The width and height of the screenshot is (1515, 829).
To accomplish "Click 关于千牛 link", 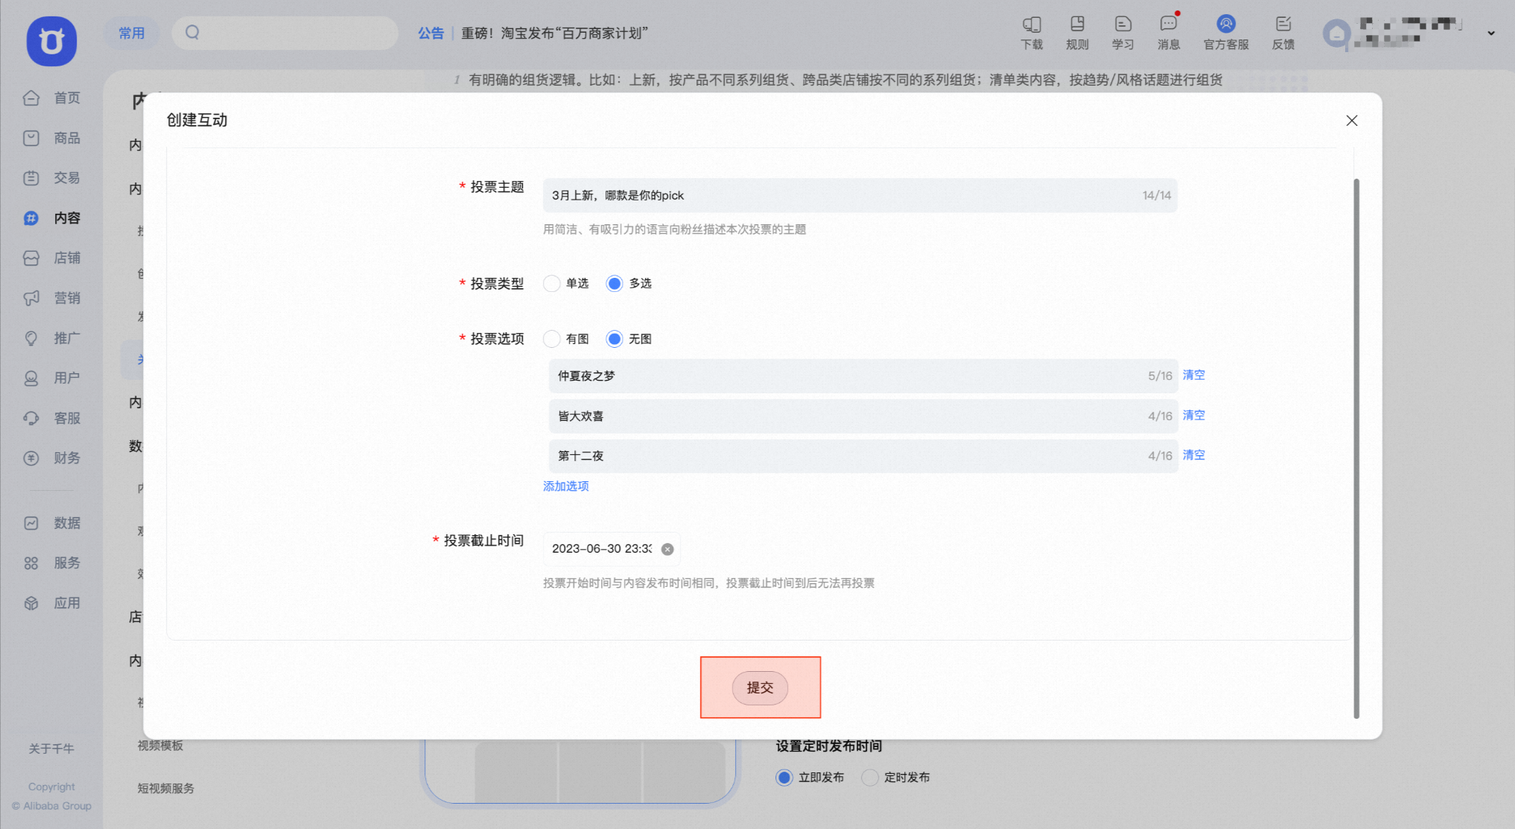I will [51, 749].
